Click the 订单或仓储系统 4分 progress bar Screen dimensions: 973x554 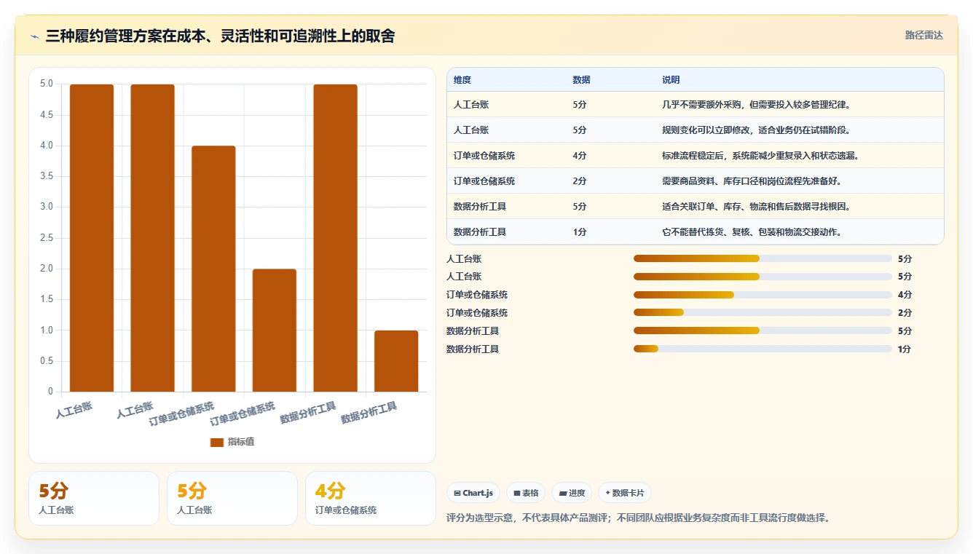coord(763,295)
